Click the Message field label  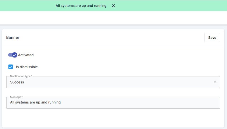click(x=16, y=97)
